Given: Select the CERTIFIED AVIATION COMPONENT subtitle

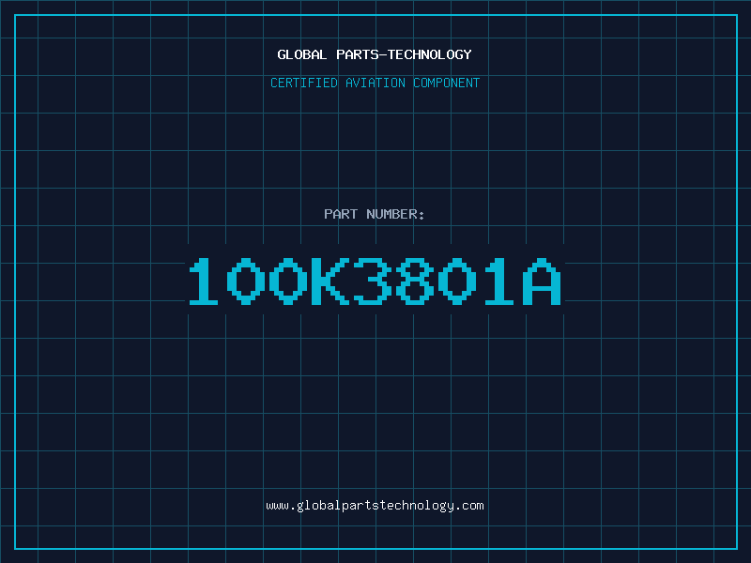Looking at the screenshot, I should pyautogui.click(x=375, y=83).
